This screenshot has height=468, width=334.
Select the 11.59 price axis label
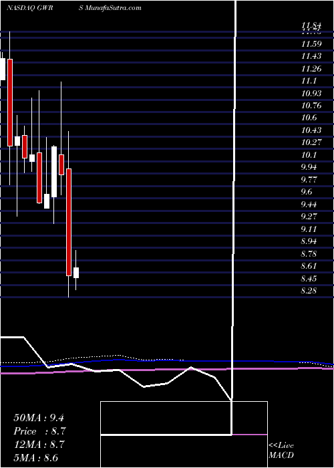[x=311, y=44]
